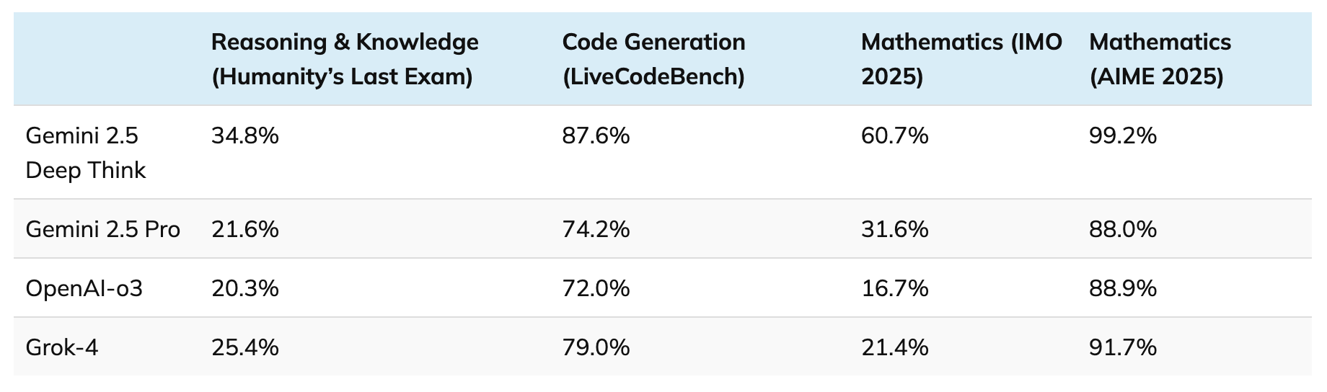Click Grok-4's 79.0% code score
This screenshot has width=1327, height=392.
[596, 347]
